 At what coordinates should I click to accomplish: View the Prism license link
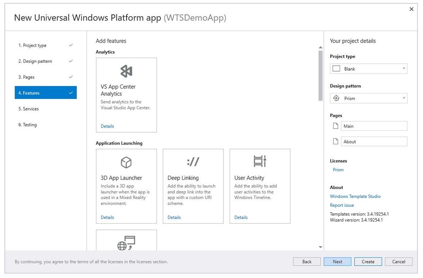click(338, 170)
